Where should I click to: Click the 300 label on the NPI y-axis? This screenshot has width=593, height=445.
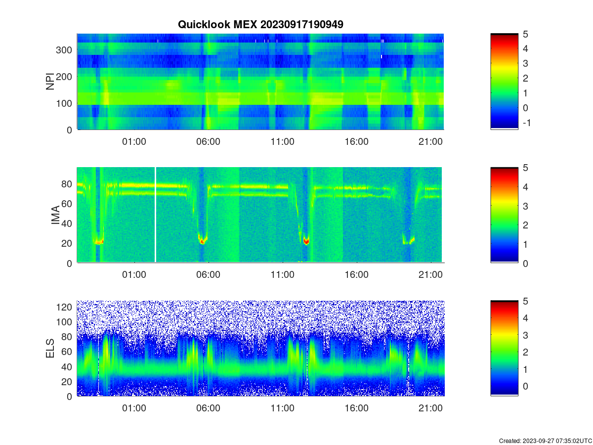(x=65, y=50)
